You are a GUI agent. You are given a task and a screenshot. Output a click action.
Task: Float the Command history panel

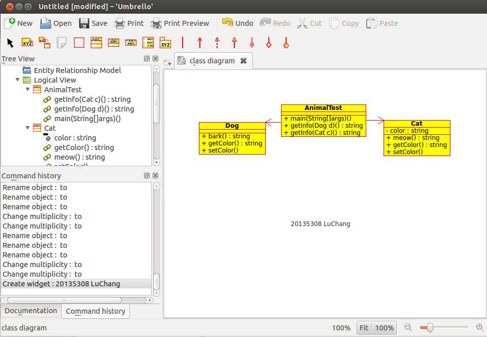(147, 176)
